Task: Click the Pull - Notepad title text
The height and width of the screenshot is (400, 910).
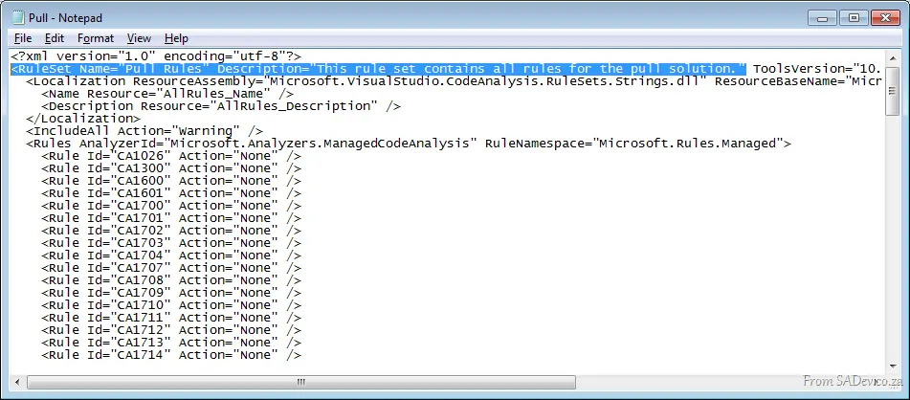Action: point(66,18)
